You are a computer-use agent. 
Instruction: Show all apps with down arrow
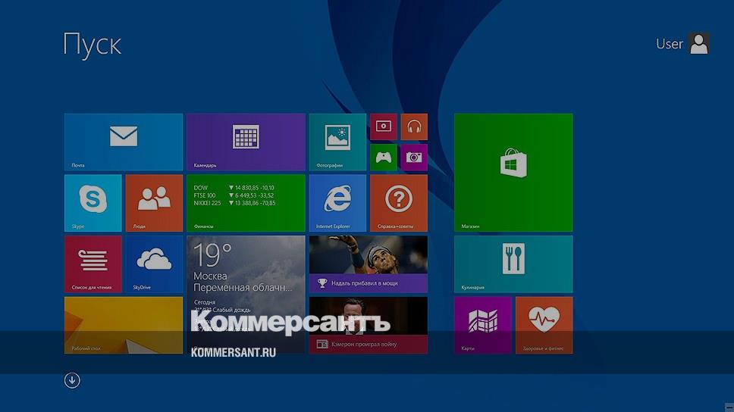click(72, 380)
